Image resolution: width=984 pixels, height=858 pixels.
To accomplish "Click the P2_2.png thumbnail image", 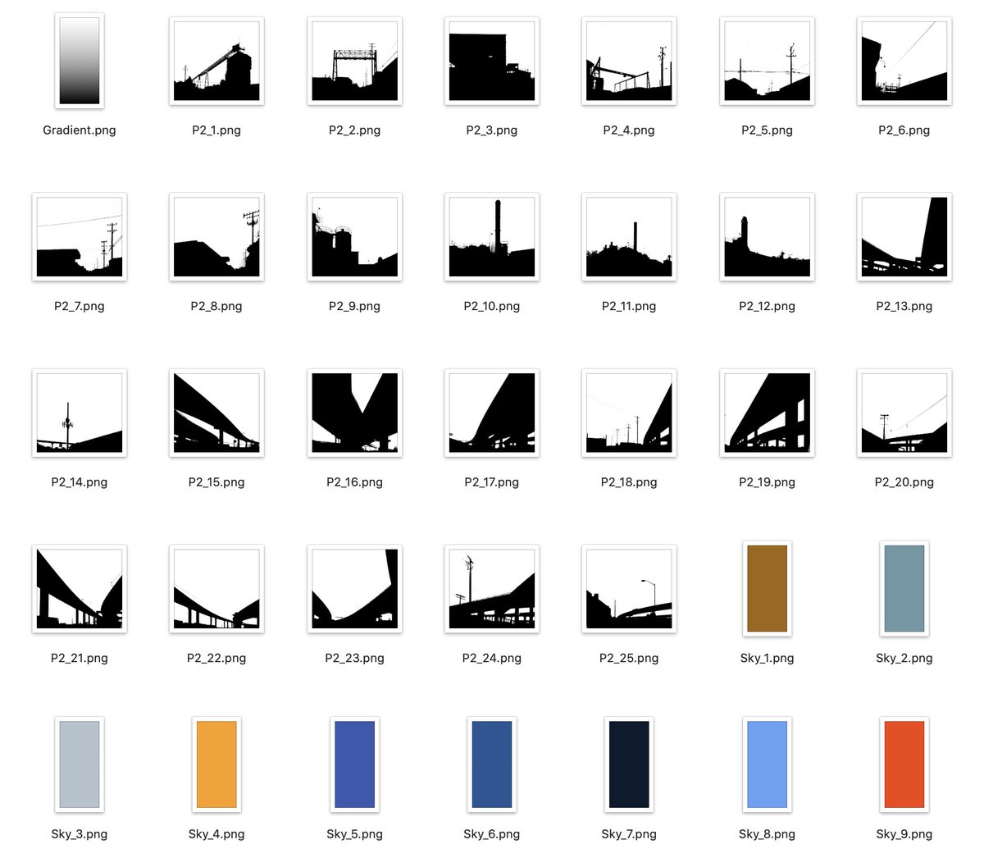I will (354, 61).
